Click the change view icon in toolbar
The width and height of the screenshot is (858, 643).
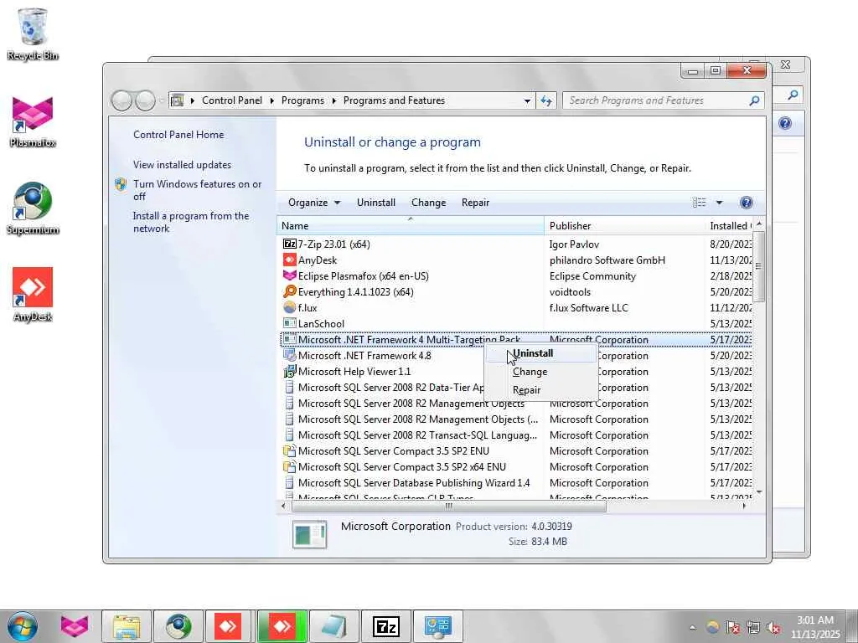(x=700, y=203)
